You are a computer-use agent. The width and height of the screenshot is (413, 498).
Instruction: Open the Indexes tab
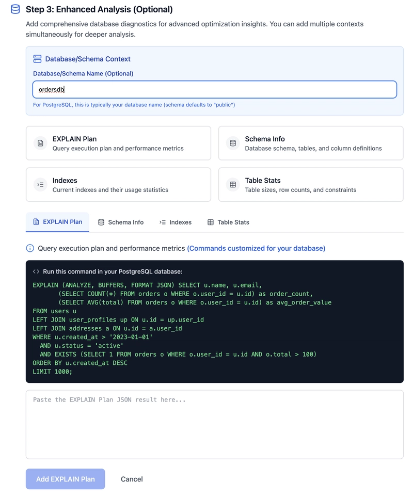176,222
